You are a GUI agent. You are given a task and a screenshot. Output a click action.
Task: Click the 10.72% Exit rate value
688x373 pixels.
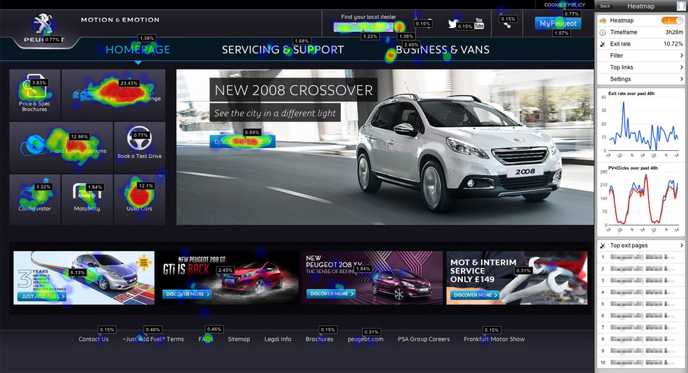click(x=673, y=44)
